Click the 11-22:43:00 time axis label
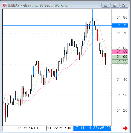 (30, 128)
